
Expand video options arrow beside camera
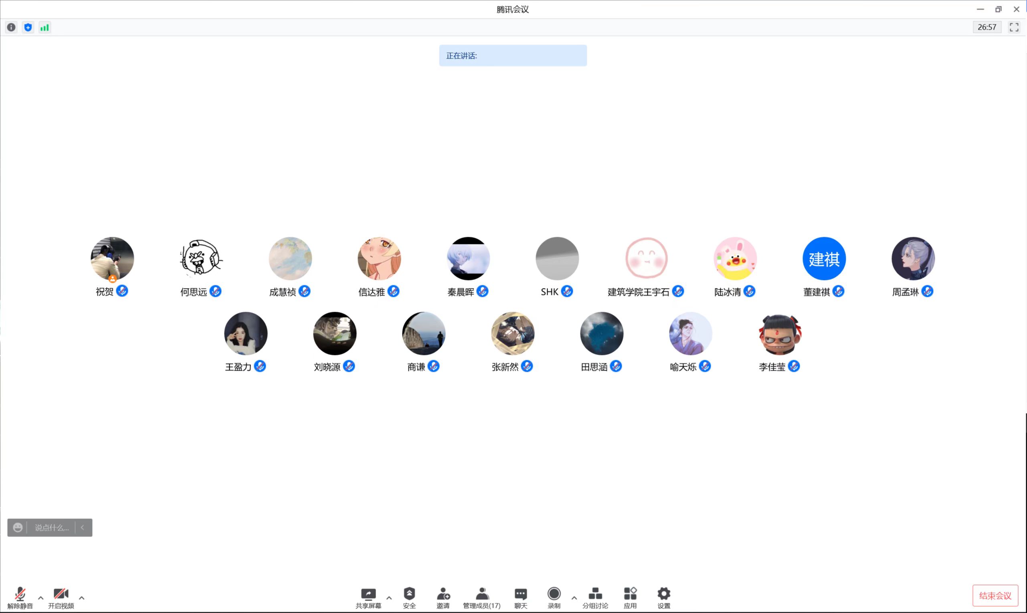click(81, 598)
